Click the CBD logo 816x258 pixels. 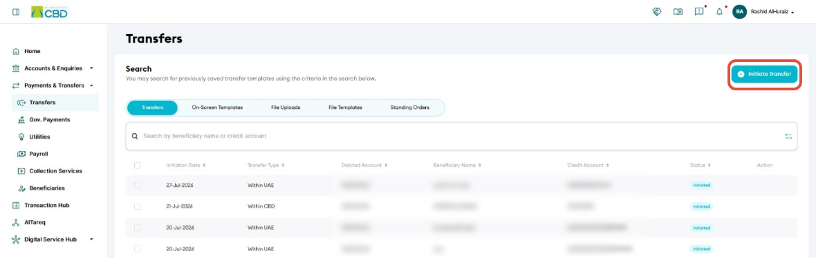49,12
